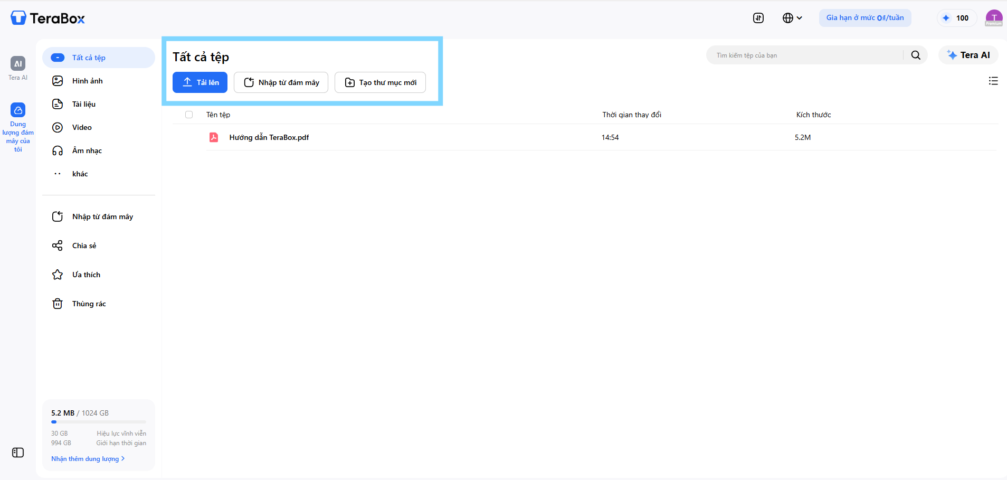Click the Tên tệp column header

click(x=218, y=115)
